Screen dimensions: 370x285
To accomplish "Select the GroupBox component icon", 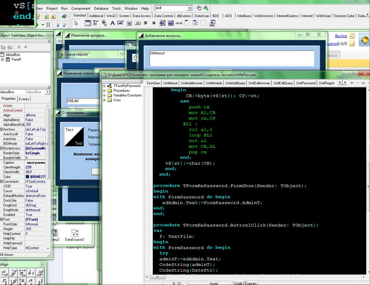I will 187,23.
